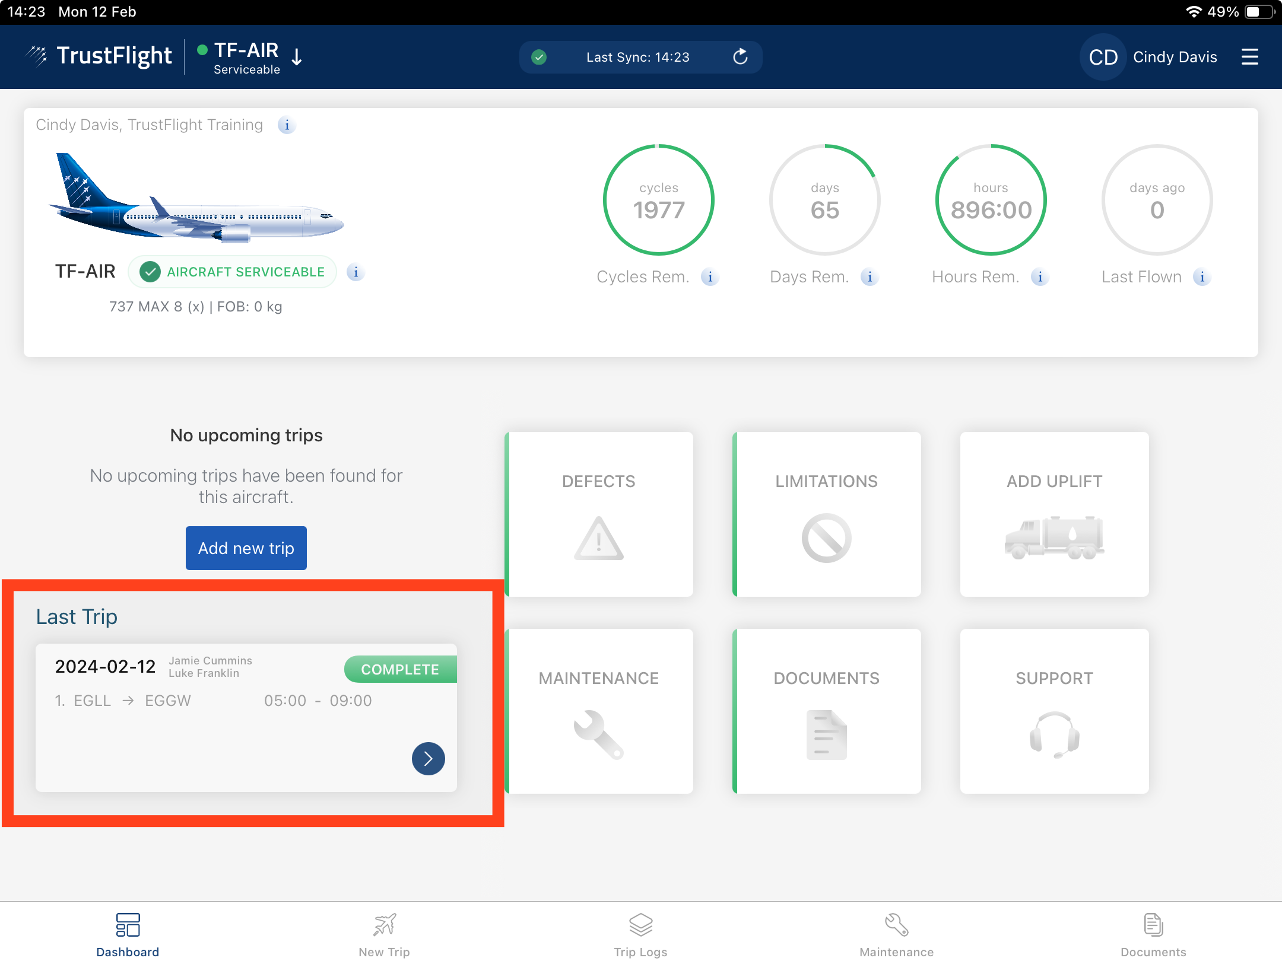Click the info icon beside Cycles Rem.

tap(710, 277)
